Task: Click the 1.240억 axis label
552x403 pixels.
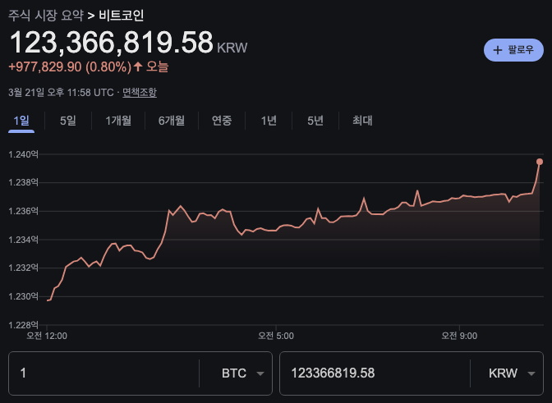Action: click(x=23, y=154)
